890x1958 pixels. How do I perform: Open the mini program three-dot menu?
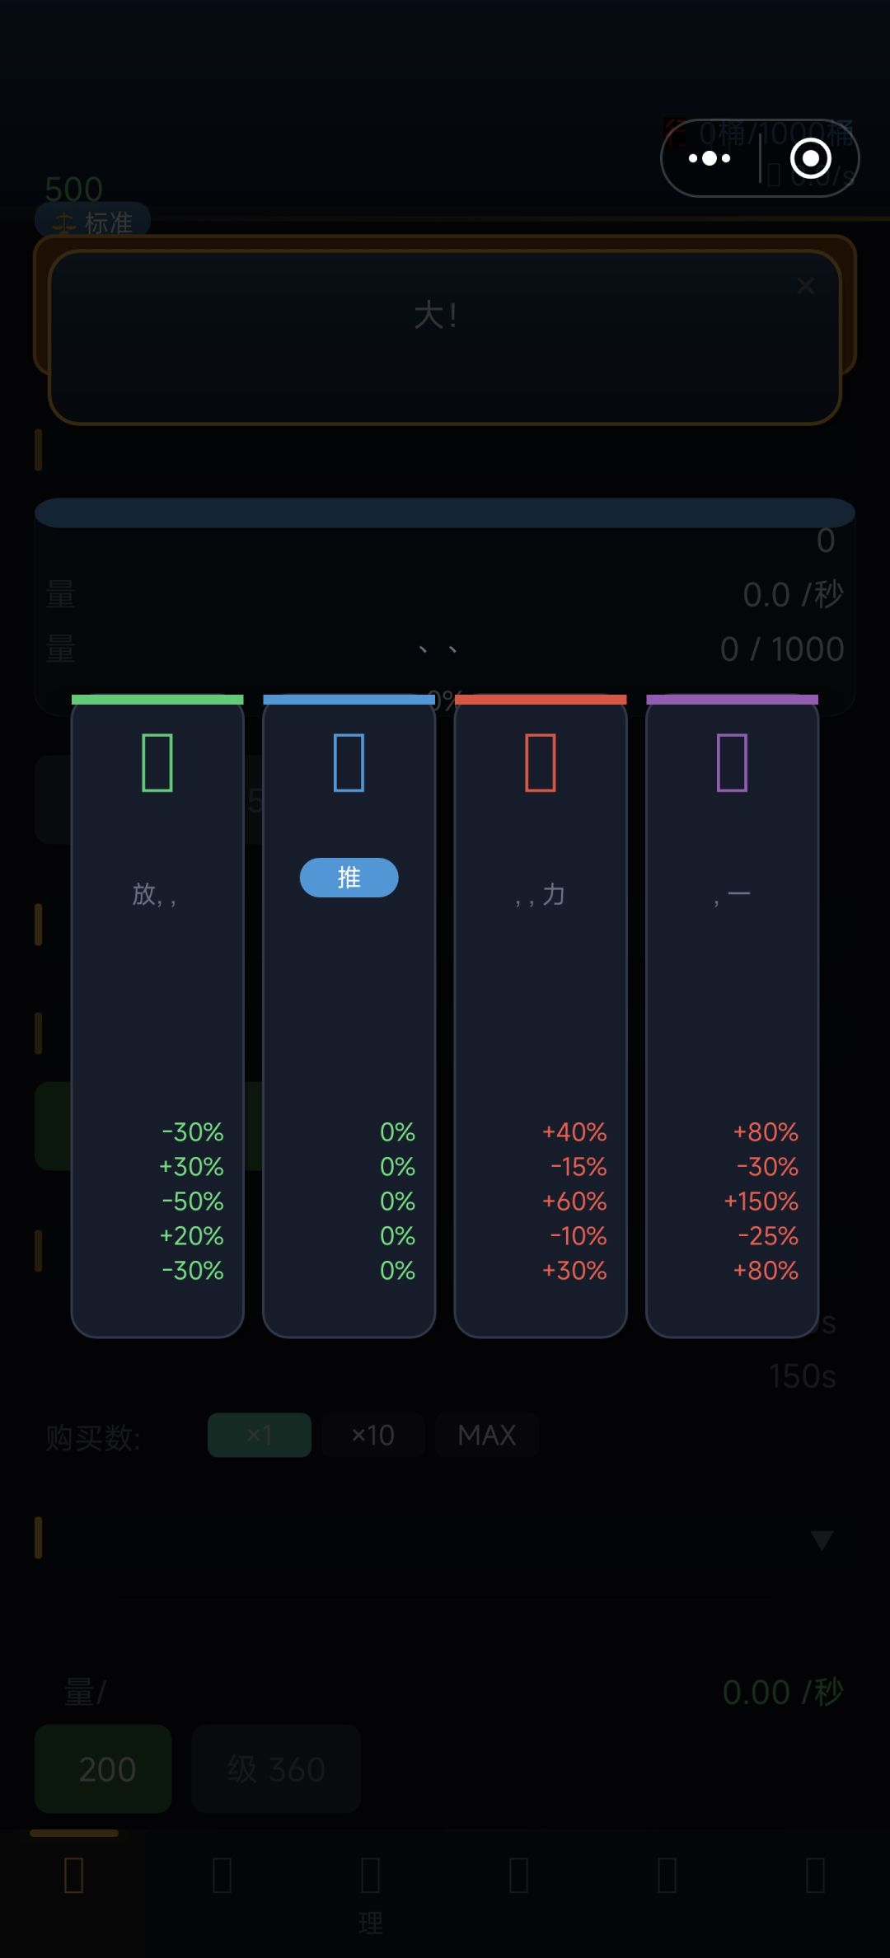(710, 158)
